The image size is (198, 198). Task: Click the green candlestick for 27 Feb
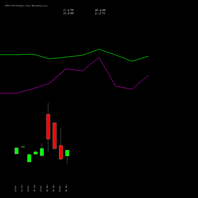point(42,152)
